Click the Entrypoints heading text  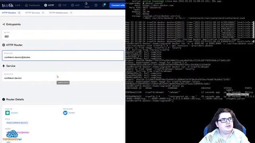point(13,24)
